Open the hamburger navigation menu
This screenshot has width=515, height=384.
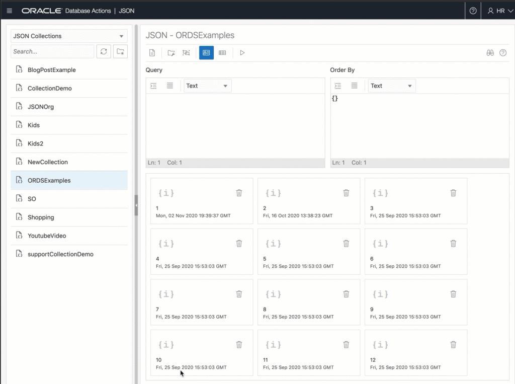[9, 10]
